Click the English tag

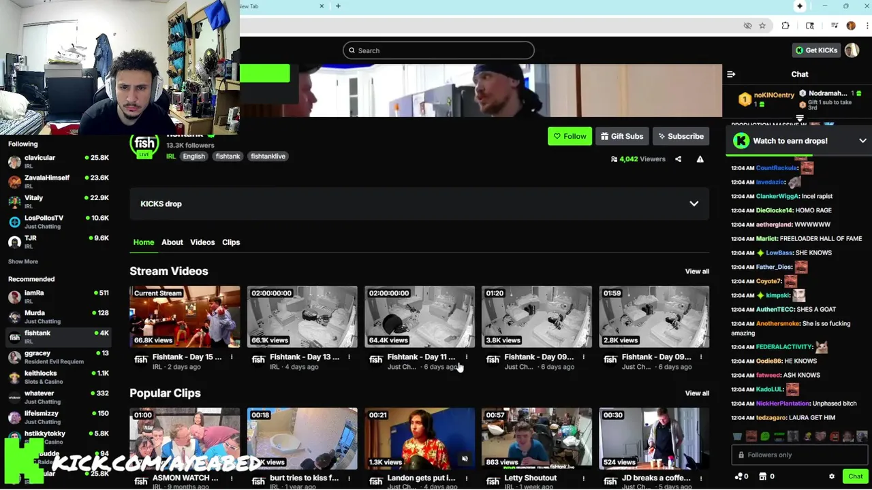pos(193,157)
